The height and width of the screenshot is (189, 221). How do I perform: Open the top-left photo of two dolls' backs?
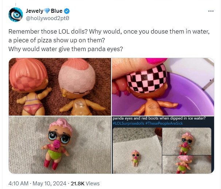pyautogui.click(x=60, y=87)
